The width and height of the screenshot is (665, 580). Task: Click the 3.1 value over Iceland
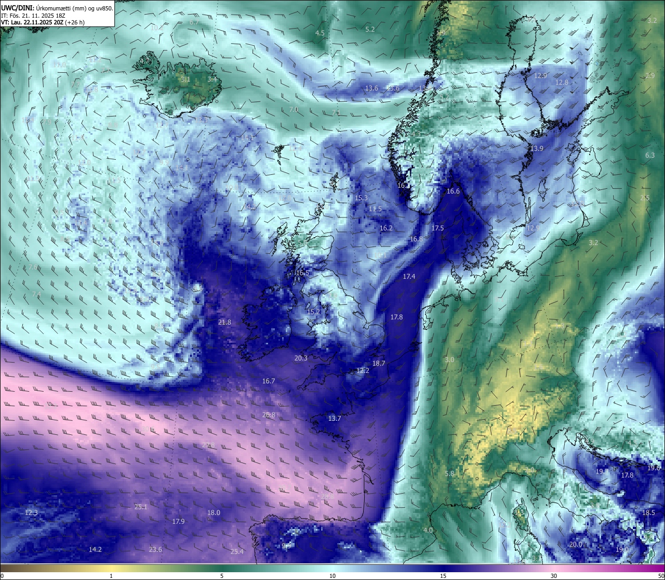[185, 79]
